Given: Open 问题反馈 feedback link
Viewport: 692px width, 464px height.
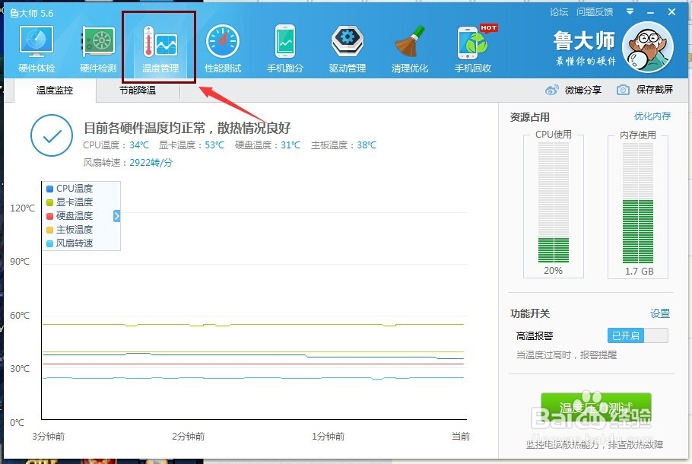Looking at the screenshot, I should pos(595,12).
